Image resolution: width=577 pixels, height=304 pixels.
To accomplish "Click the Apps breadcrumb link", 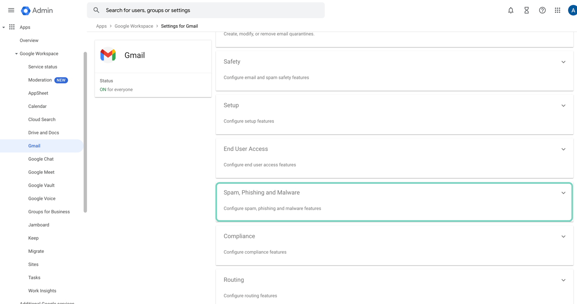I will click(101, 26).
